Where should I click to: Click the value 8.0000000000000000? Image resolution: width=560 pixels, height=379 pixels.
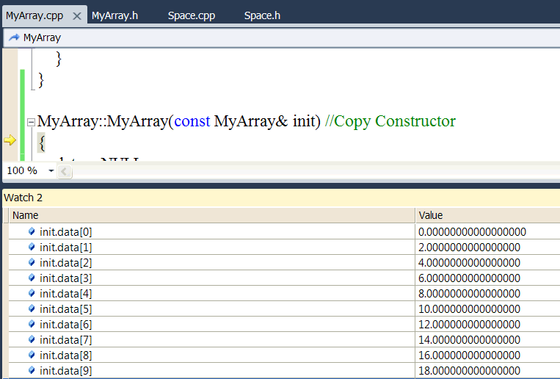click(x=469, y=294)
